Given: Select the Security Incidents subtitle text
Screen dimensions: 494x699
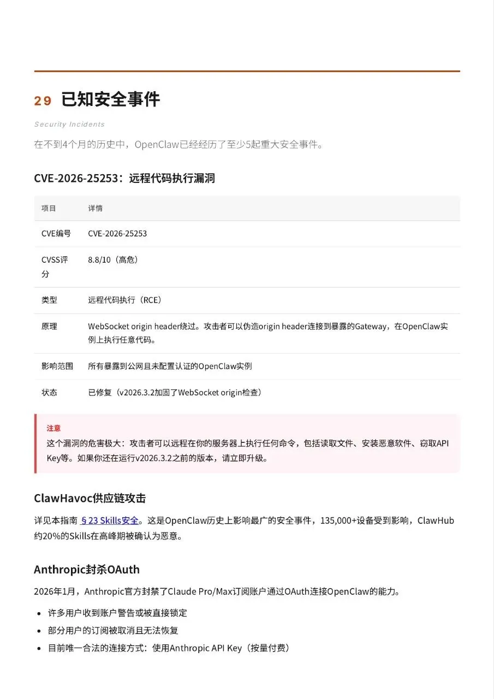Looking at the screenshot, I should pyautogui.click(x=69, y=125).
